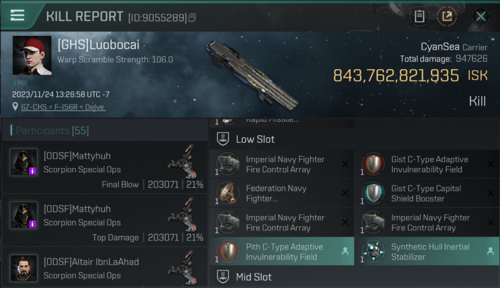Copy the kill report ID

click(x=192, y=17)
